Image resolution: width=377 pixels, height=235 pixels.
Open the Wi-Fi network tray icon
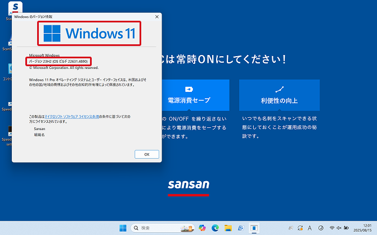click(x=332, y=228)
